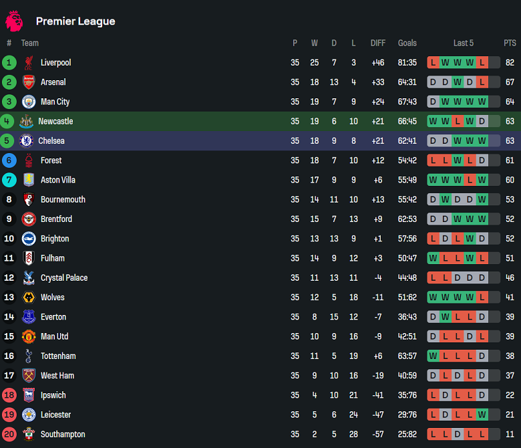The image size is (521, 448).
Task: Click the Everton crest icon
Action: click(29, 317)
